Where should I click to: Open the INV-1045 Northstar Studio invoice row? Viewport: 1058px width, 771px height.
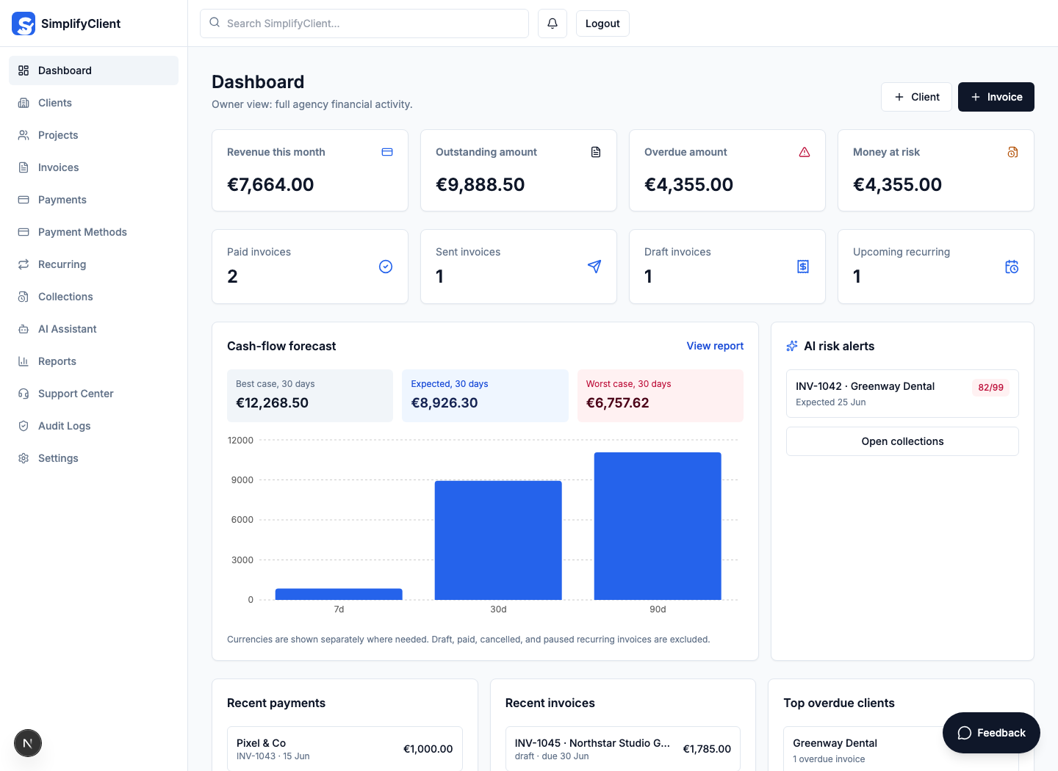tap(623, 748)
